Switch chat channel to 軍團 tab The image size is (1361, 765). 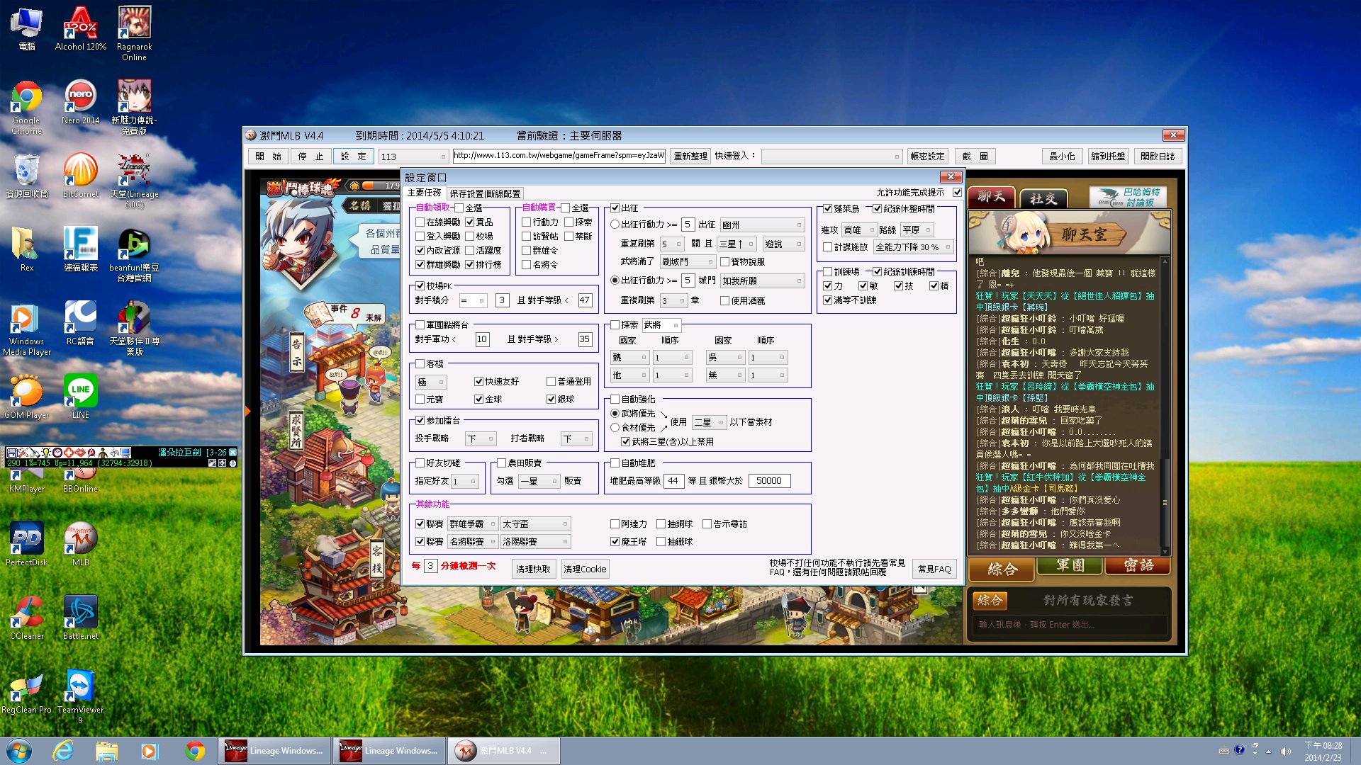click(x=1070, y=566)
